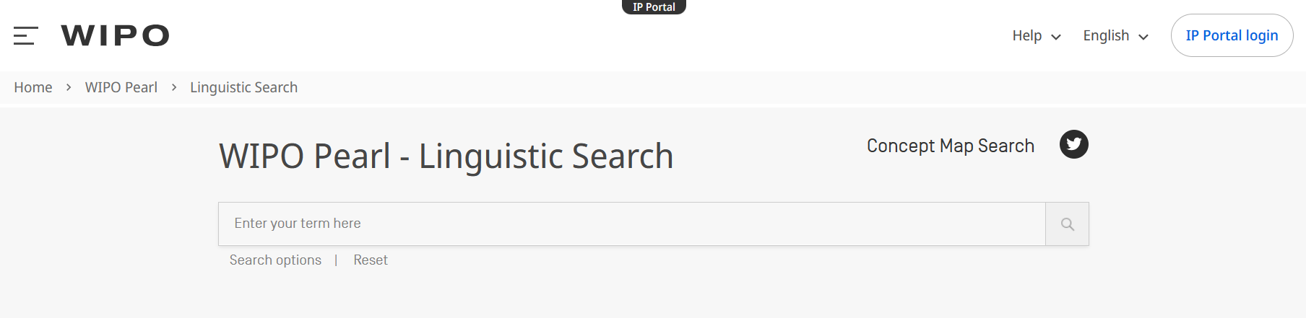Viewport: 1306px width, 318px height.
Task: Click breadcrumb arrow right after Home
Action: [x=69, y=87]
